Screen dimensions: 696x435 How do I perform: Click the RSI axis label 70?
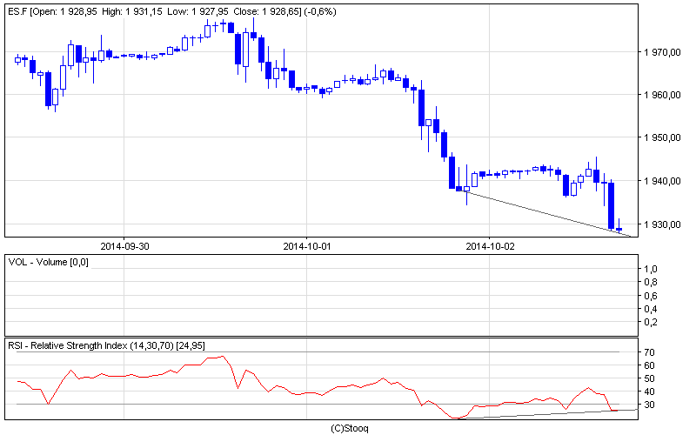pyautogui.click(x=649, y=352)
